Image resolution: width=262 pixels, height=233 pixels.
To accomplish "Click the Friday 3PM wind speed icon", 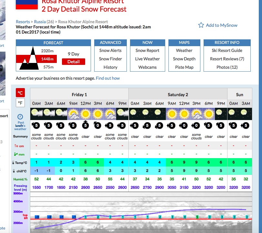I will [98, 125].
